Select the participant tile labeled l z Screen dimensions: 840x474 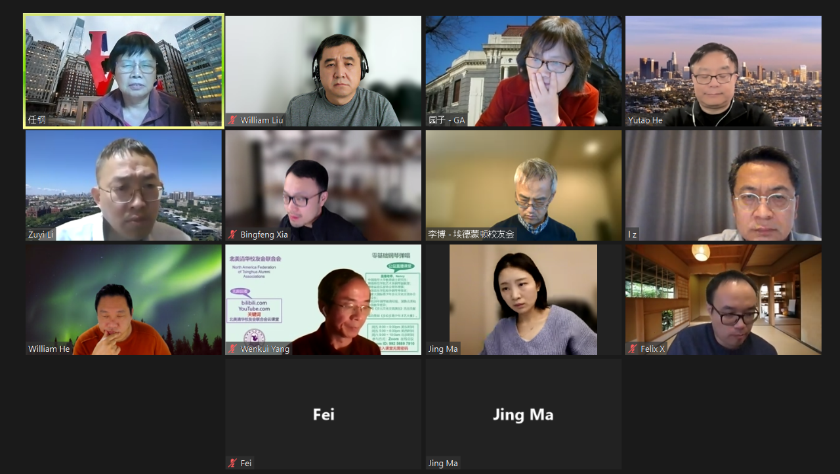pyautogui.click(x=723, y=185)
